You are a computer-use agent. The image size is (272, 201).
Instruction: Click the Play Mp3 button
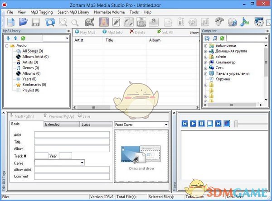coord(85,32)
